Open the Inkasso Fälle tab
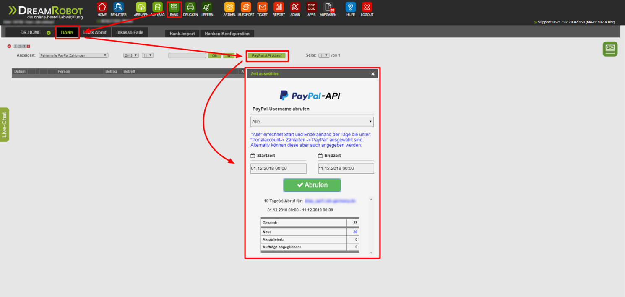 (130, 32)
